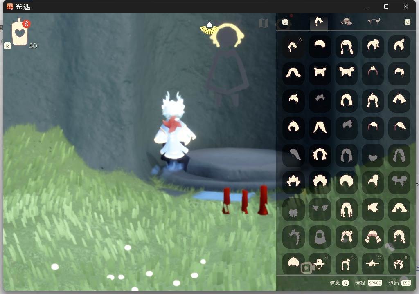Click the 信息 Q info button
This screenshot has width=419, height=294.
[x=339, y=283]
